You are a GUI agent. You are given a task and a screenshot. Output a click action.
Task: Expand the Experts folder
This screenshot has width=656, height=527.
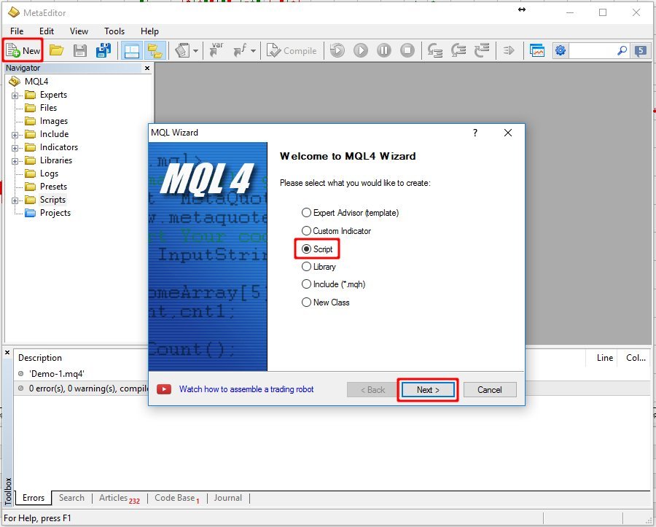pos(15,95)
